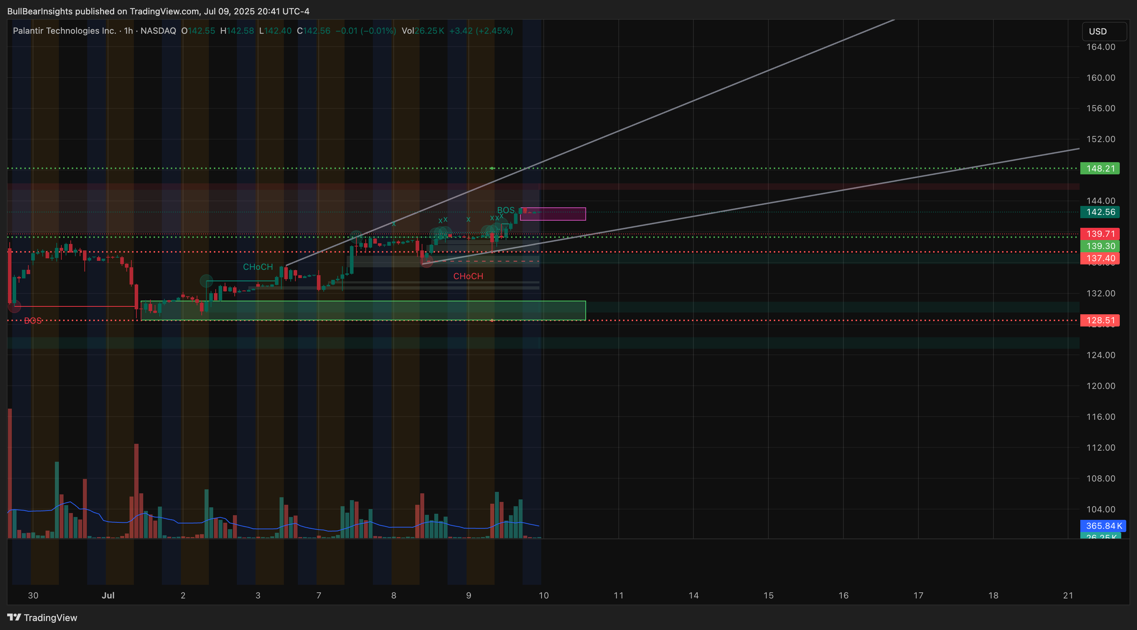
Task: Click the open value O142.55 in header
Action: (198, 31)
